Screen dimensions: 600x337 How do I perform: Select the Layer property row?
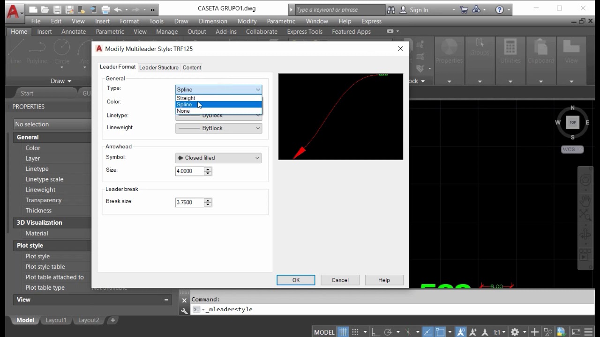52,158
